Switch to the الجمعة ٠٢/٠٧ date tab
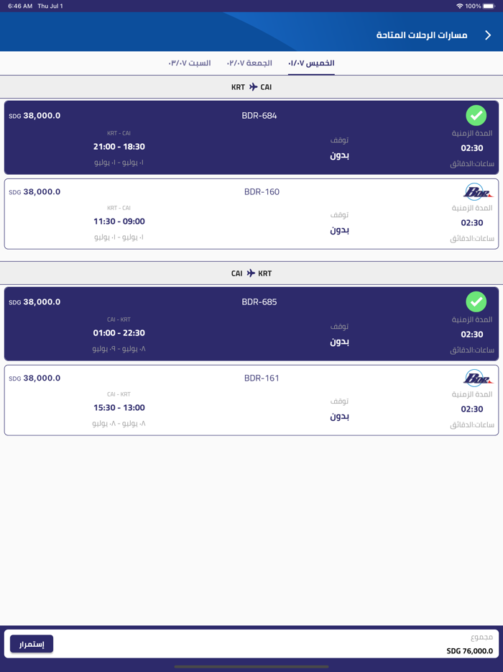 click(249, 63)
